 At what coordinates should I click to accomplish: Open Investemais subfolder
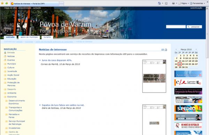click(14, 128)
